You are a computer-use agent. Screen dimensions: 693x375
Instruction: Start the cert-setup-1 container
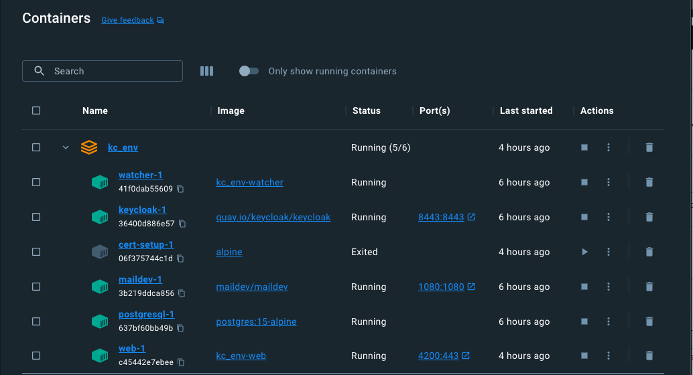point(584,252)
